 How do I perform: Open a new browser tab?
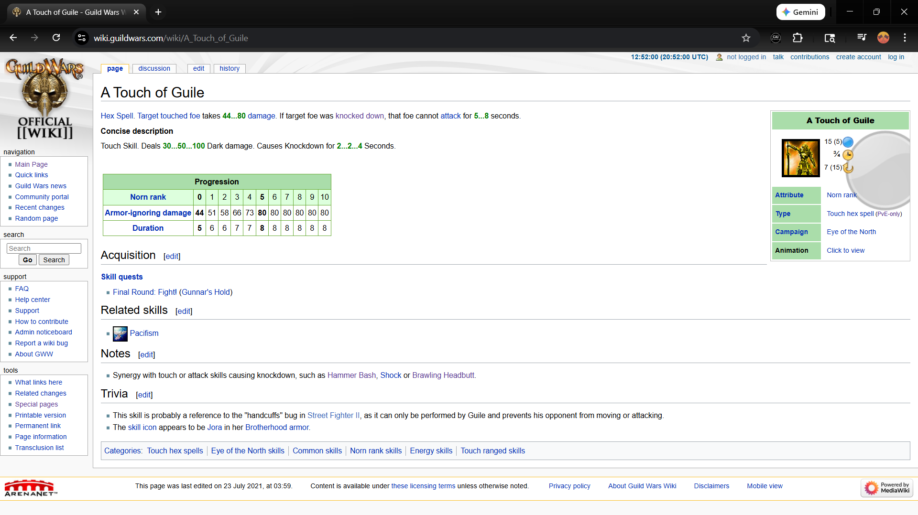[x=158, y=12]
